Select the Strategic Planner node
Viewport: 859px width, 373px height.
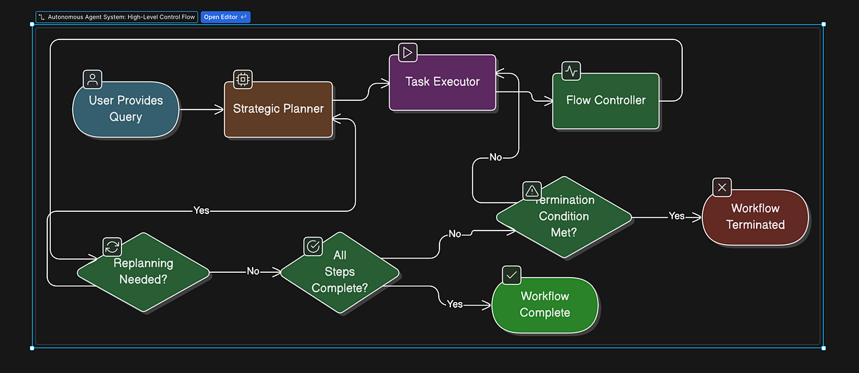278,110
